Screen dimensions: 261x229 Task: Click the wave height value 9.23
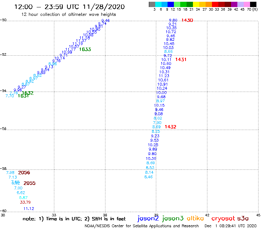coord(155,136)
